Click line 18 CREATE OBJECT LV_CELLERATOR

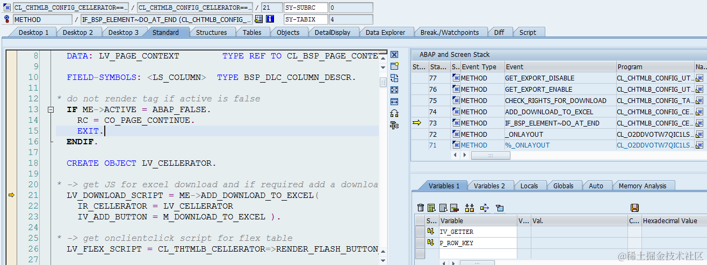click(x=141, y=163)
